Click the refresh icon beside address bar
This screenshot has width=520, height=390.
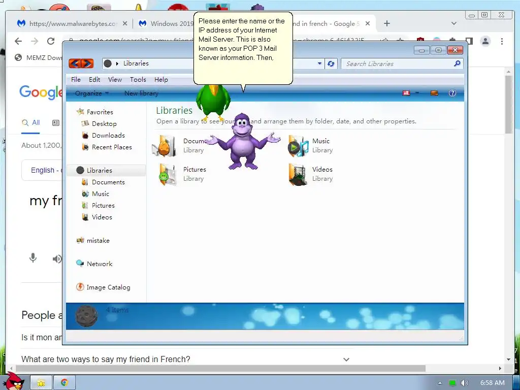331,63
